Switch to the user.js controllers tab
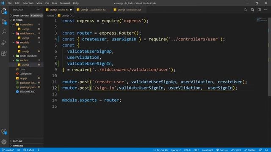The height and width of the screenshot is (152, 271). (129, 10)
